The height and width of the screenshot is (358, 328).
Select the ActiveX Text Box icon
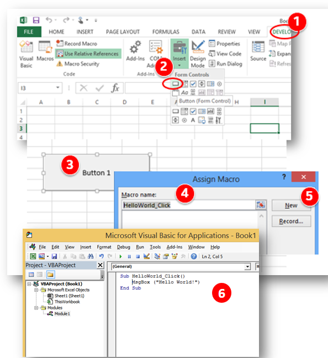point(211,112)
